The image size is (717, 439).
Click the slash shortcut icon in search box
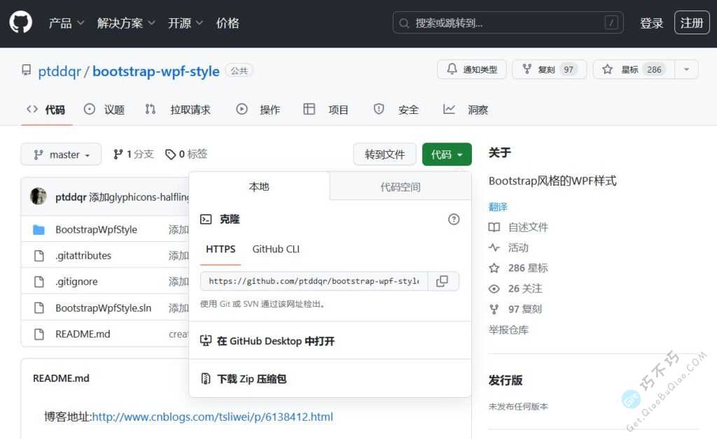611,23
